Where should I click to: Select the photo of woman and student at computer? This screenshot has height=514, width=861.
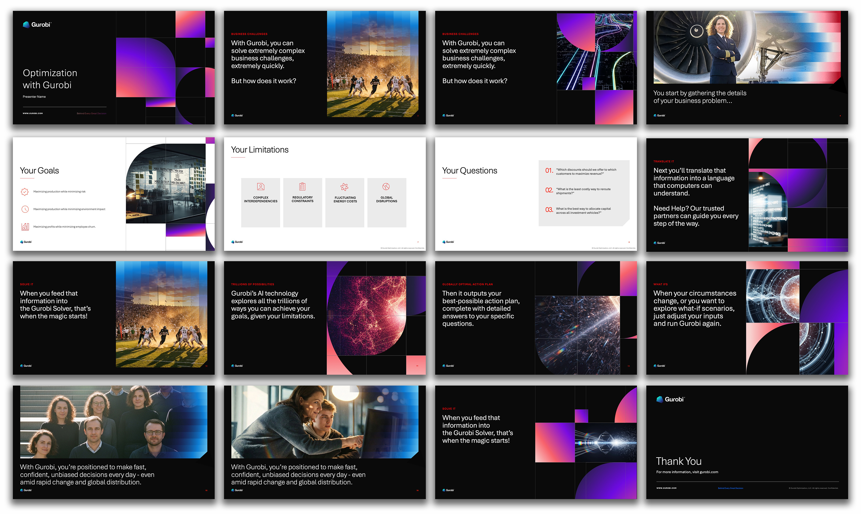click(x=325, y=422)
